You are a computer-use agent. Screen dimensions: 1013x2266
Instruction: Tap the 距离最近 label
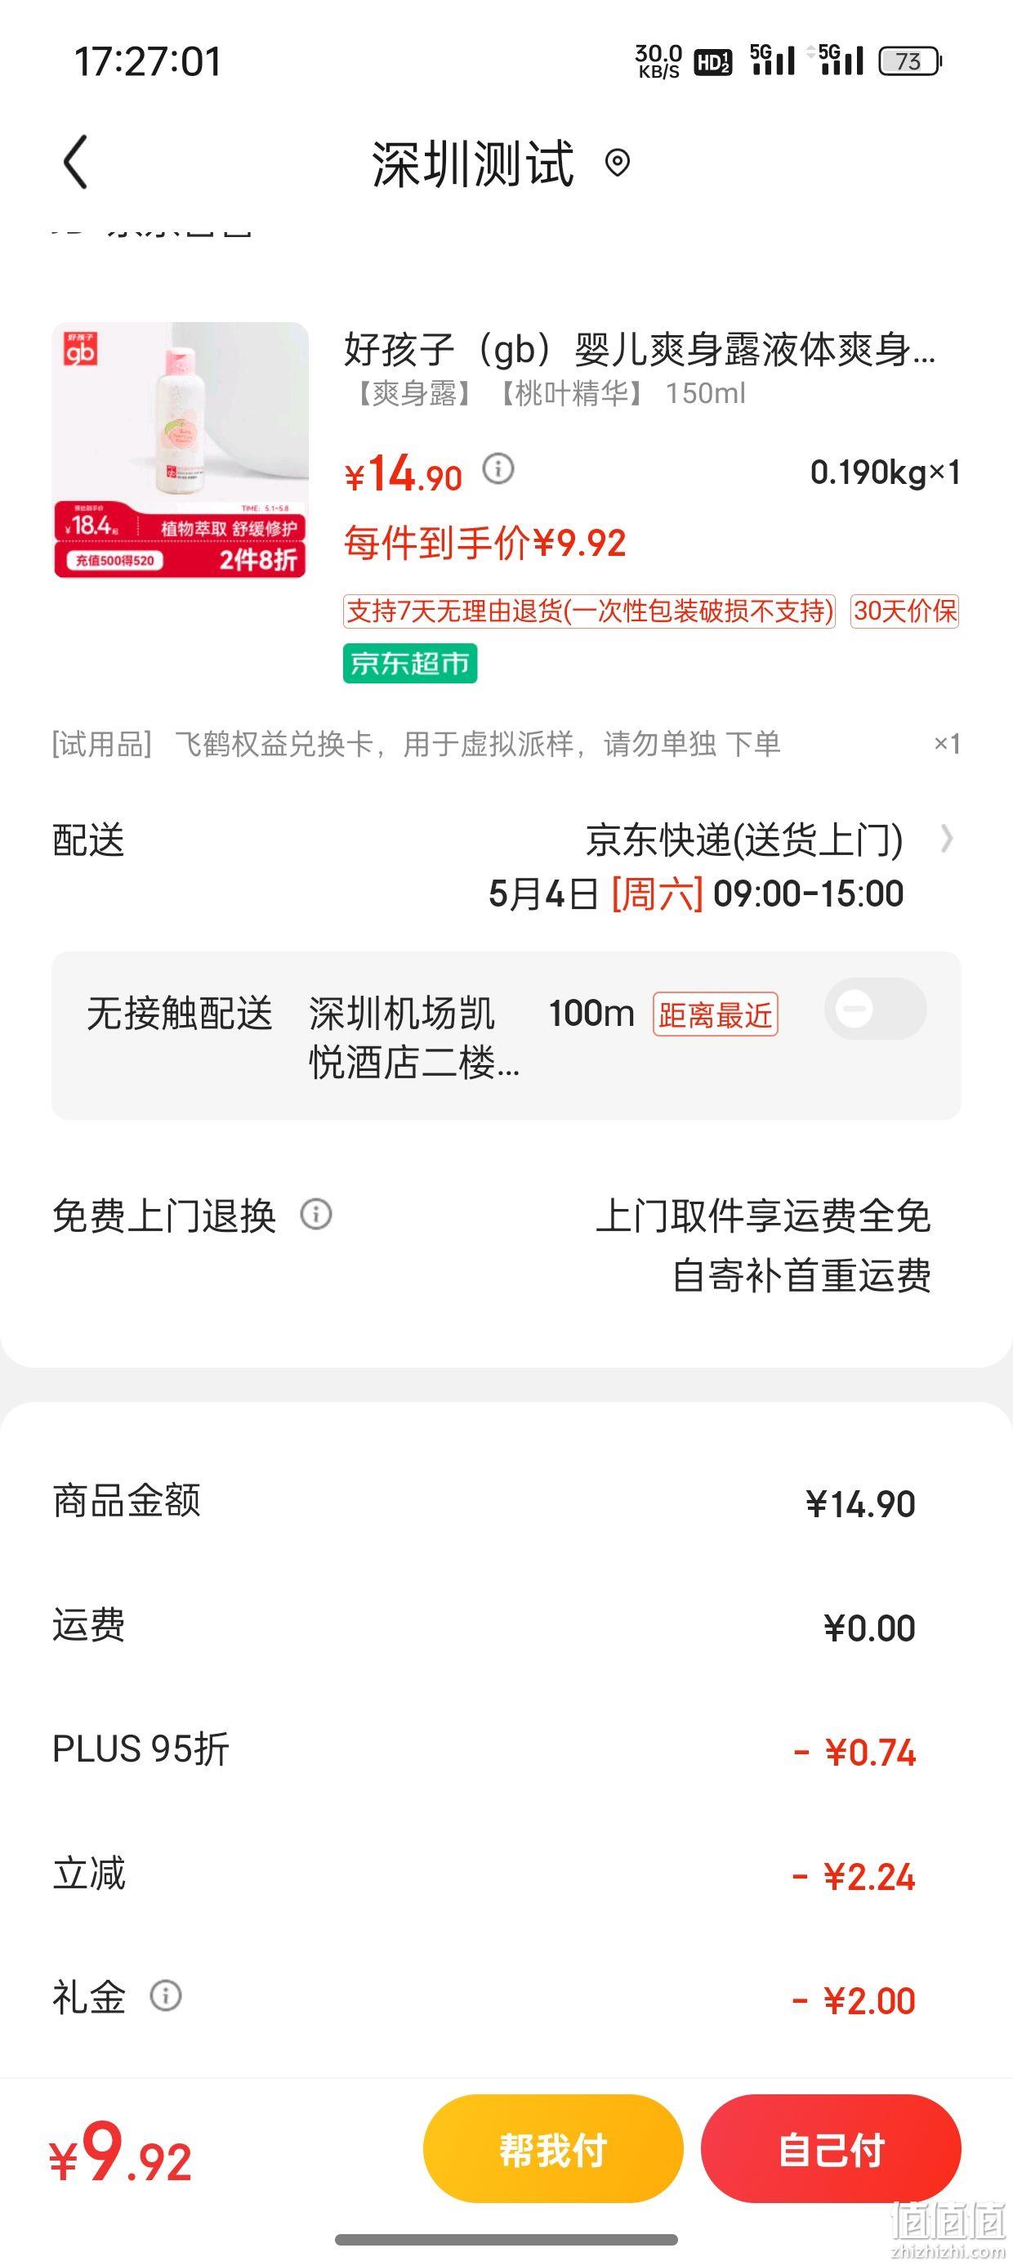pyautogui.click(x=715, y=1014)
